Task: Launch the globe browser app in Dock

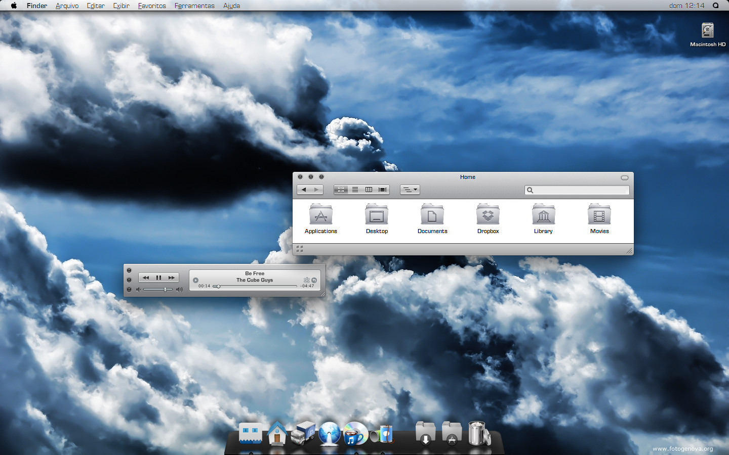Action: [x=330, y=434]
